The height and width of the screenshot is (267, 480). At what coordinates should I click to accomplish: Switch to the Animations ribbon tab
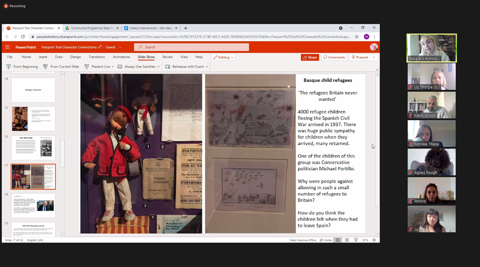click(121, 57)
